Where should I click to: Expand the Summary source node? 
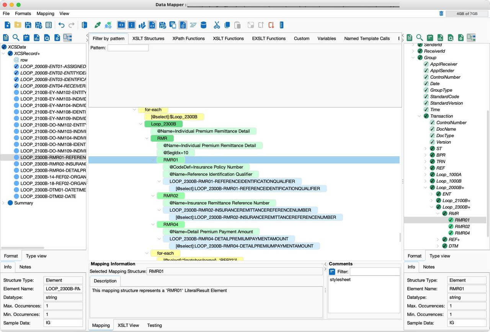(3, 203)
